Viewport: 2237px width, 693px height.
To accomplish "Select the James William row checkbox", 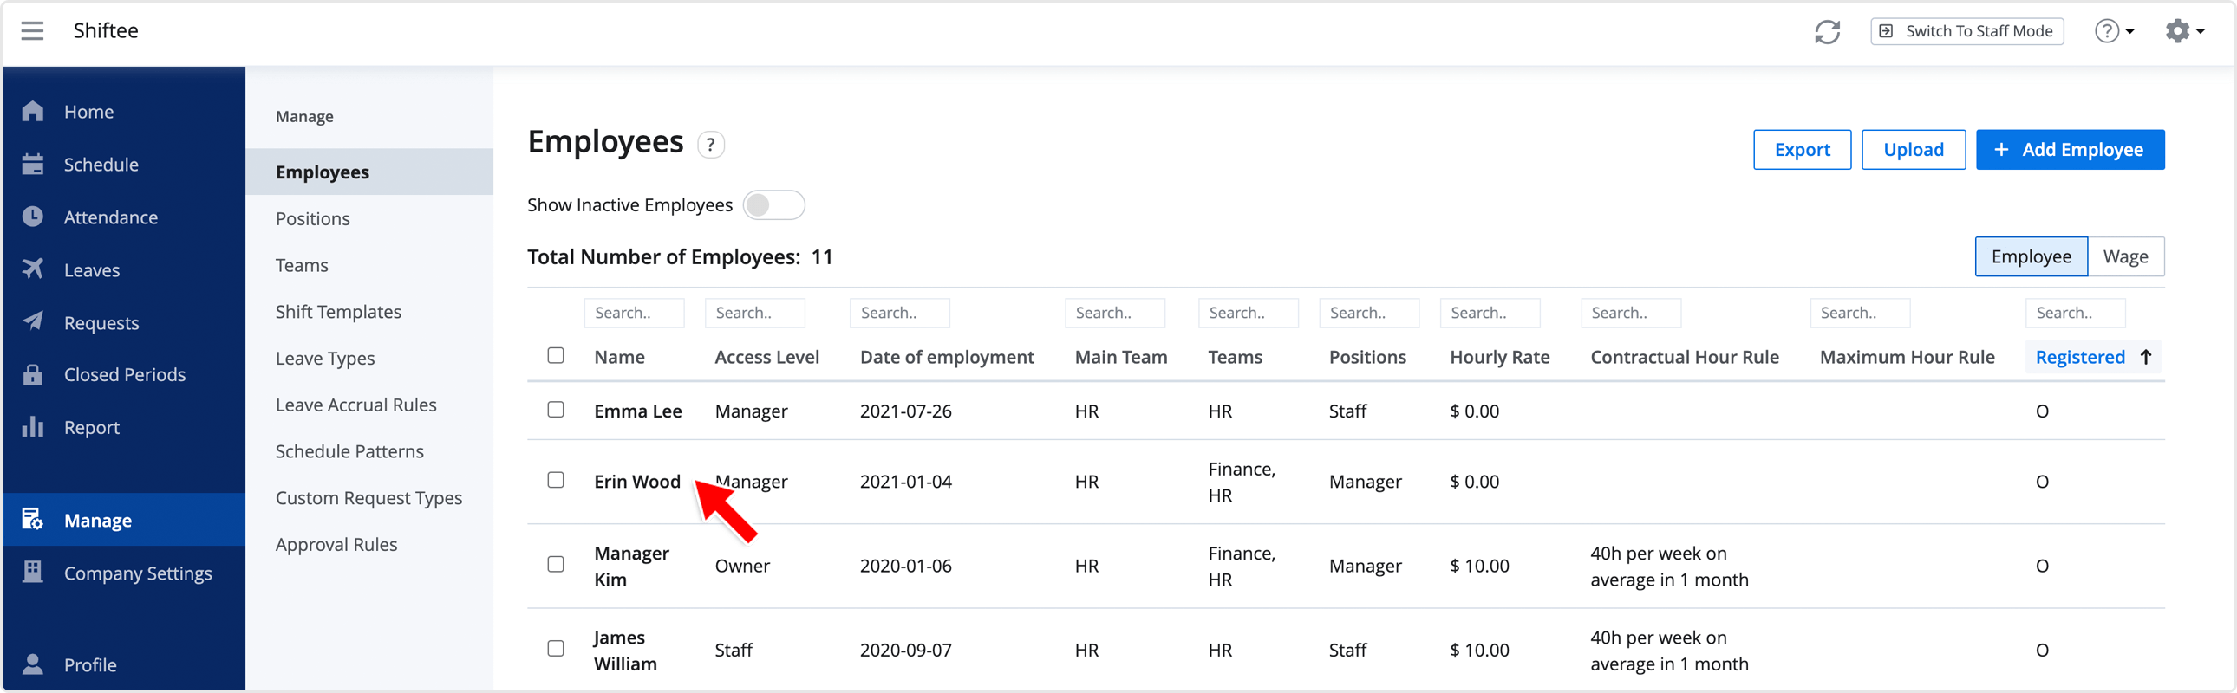I will (x=556, y=648).
